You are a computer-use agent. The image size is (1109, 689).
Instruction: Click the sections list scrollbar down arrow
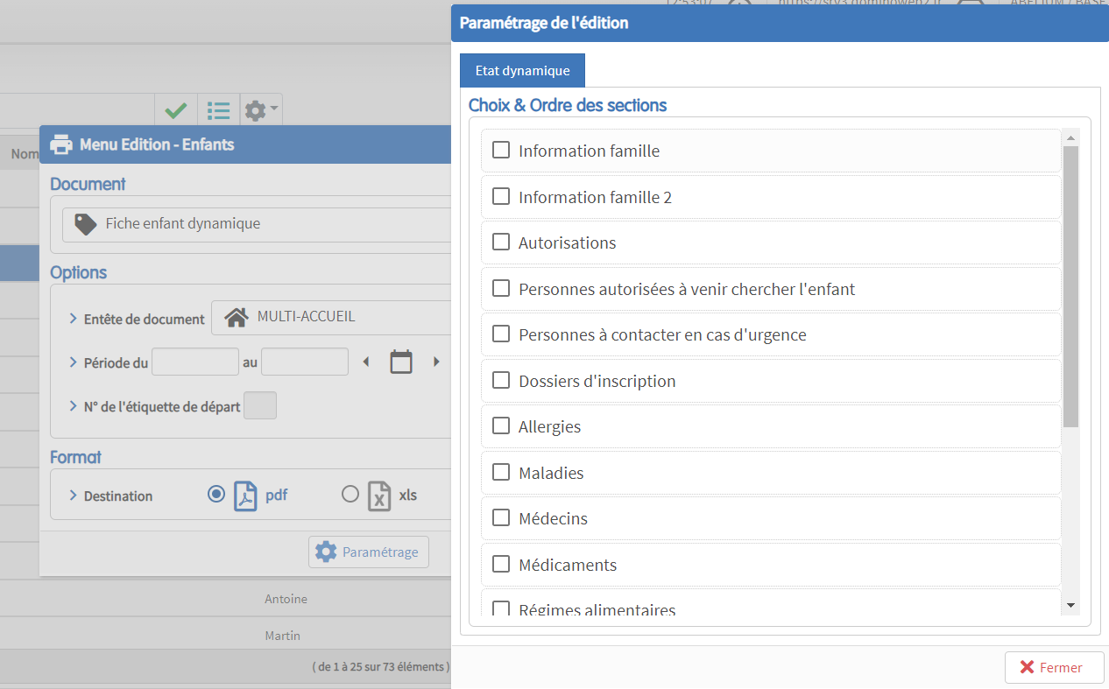1070,605
